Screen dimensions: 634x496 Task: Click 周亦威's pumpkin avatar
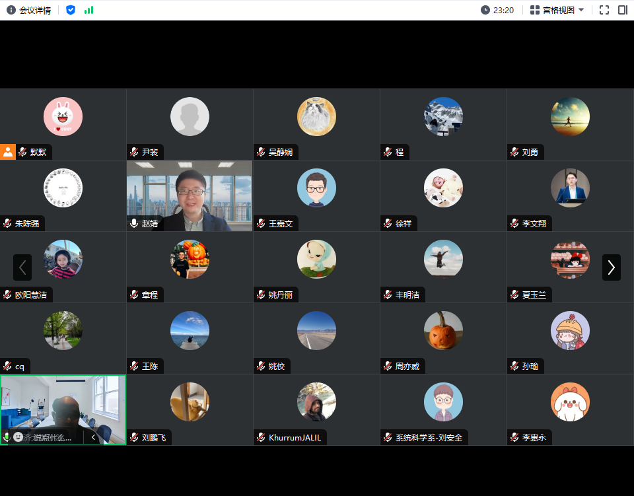coord(443,330)
